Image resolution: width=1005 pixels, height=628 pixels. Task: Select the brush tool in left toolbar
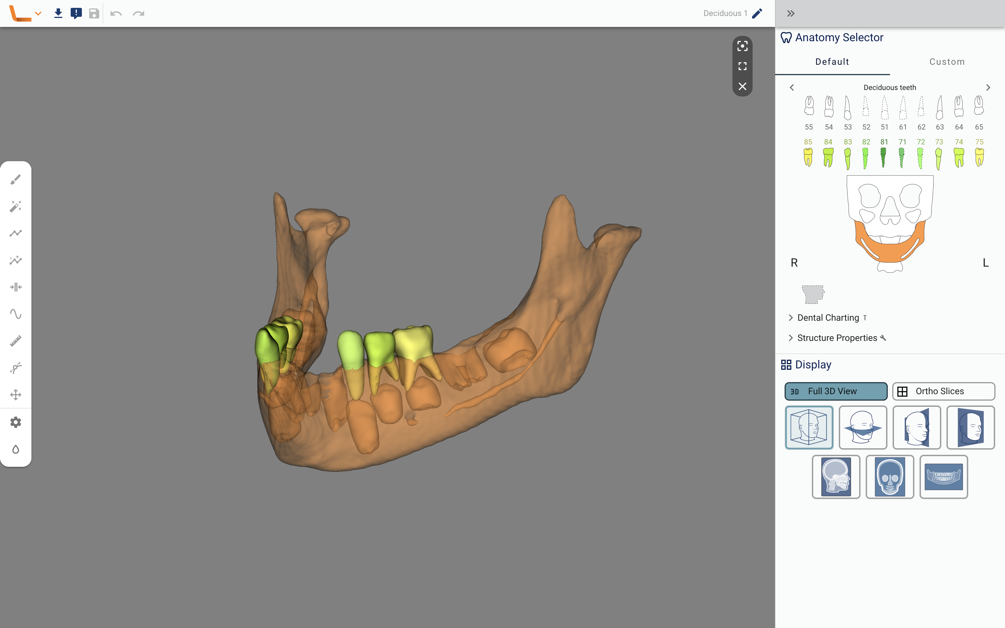pos(16,179)
